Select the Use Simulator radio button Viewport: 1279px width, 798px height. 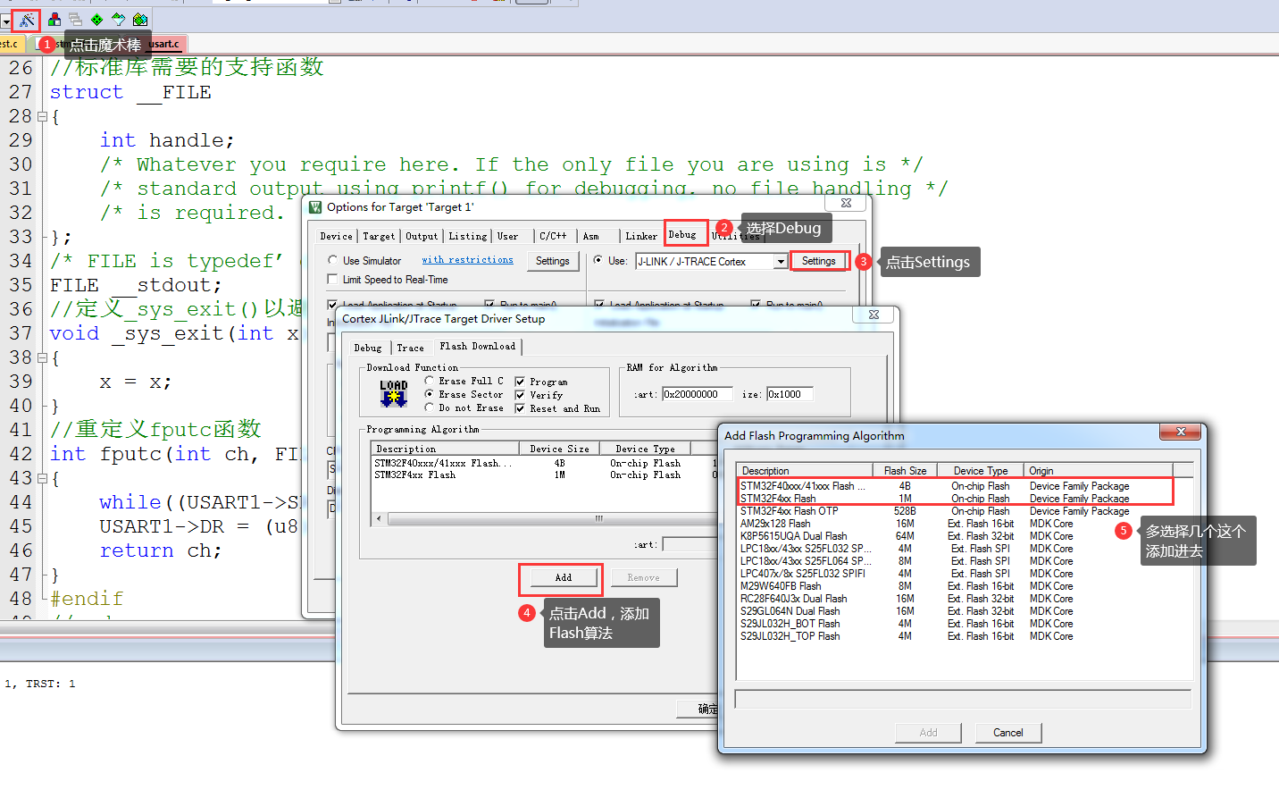click(x=332, y=261)
